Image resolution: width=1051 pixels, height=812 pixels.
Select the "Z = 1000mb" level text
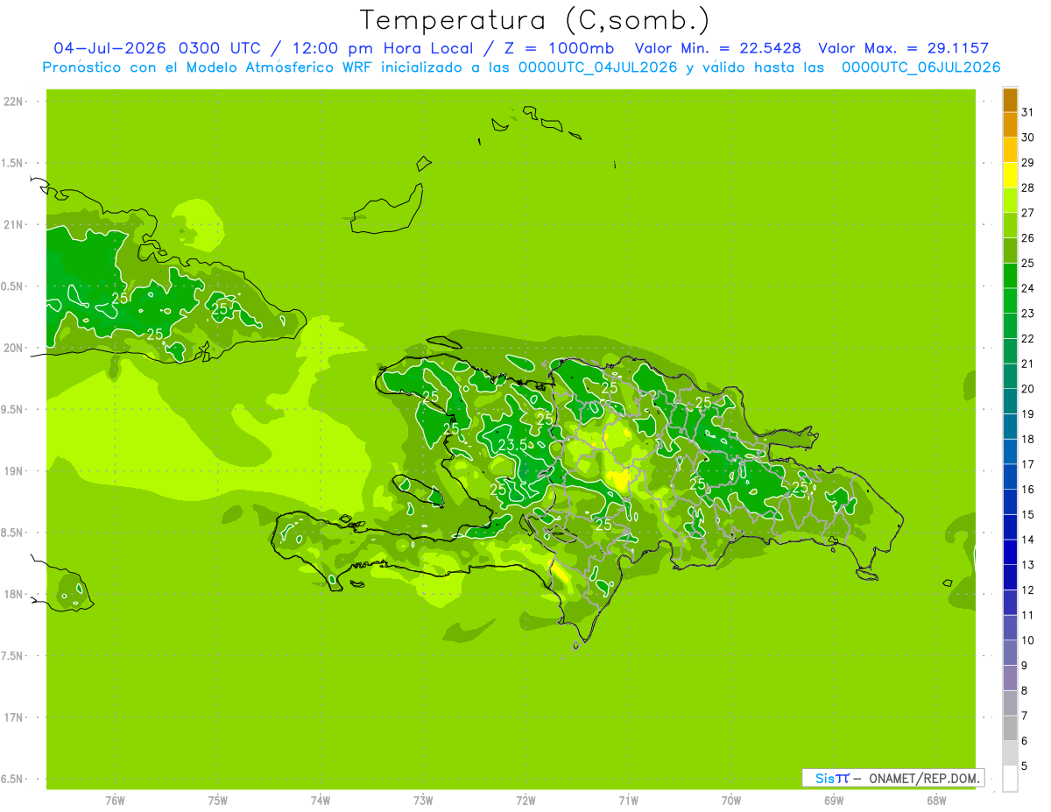pyautogui.click(x=558, y=48)
